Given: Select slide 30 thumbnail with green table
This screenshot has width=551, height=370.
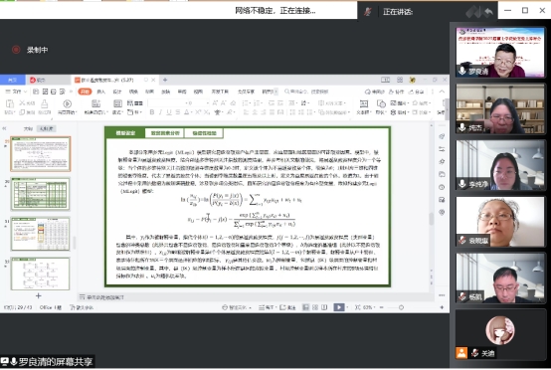Looking at the screenshot, I should coord(41,194).
